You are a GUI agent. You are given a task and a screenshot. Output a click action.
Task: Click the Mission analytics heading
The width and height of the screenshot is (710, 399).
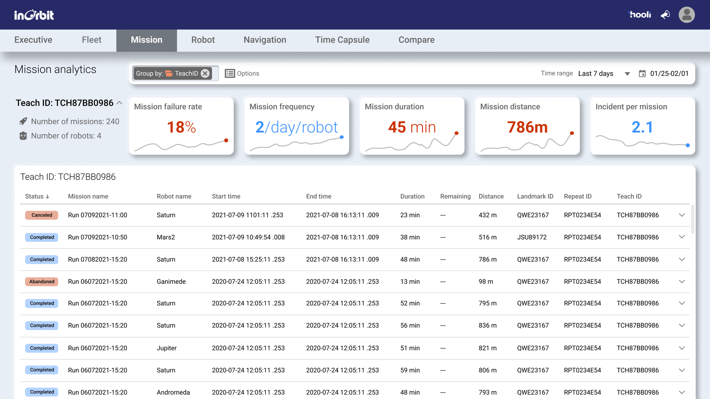[x=55, y=69]
